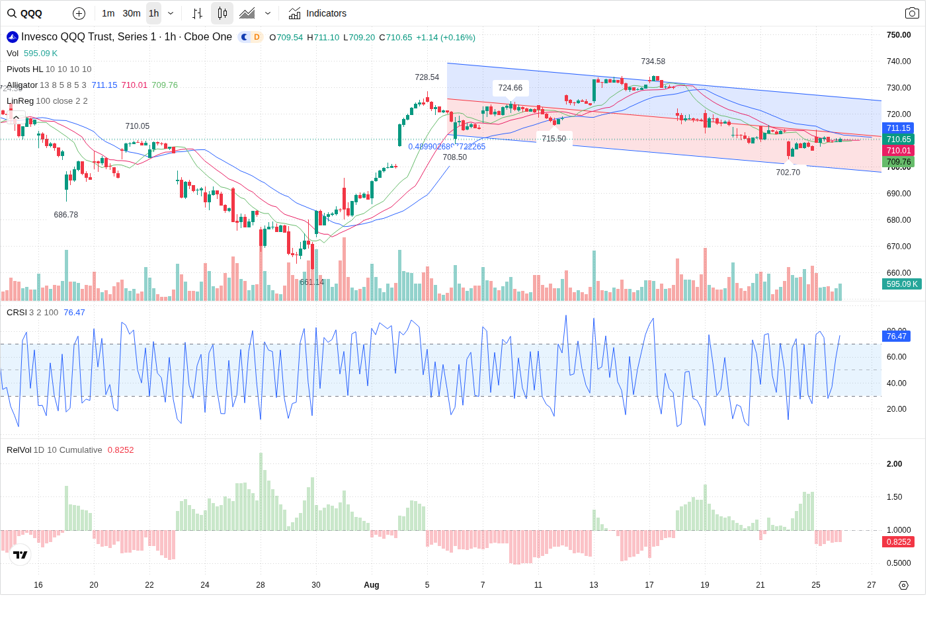Screen dimensions: 939x628
Task: Click the Aug label on time axis
Action: pos(372,585)
